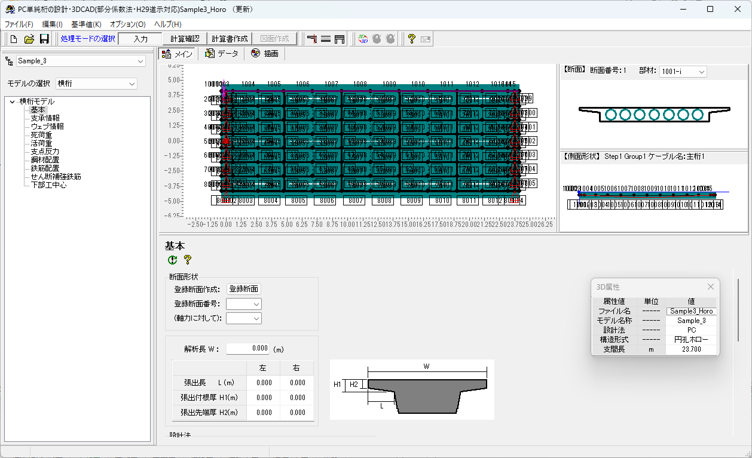
Task: Click the 解析長 W input field
Action: [x=248, y=349]
